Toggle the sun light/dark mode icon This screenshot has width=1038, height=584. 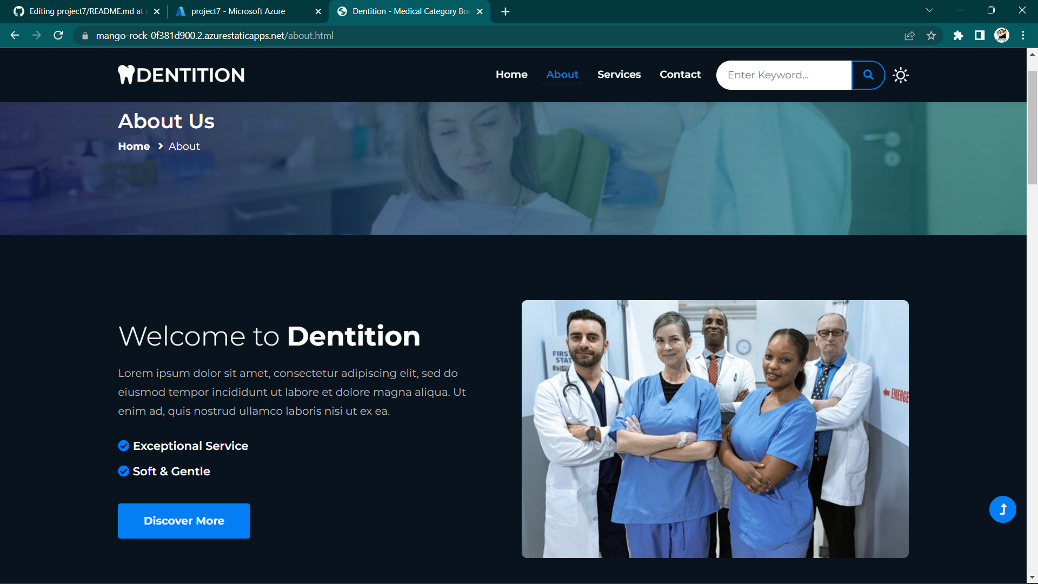(901, 75)
